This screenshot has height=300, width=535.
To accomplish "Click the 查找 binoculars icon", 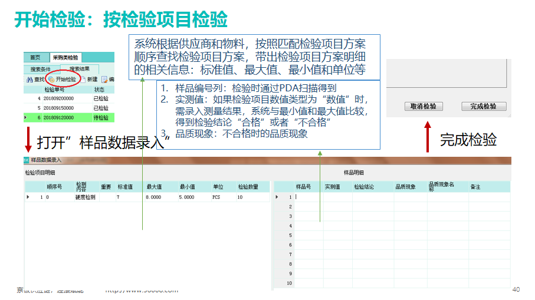I will point(29,80).
